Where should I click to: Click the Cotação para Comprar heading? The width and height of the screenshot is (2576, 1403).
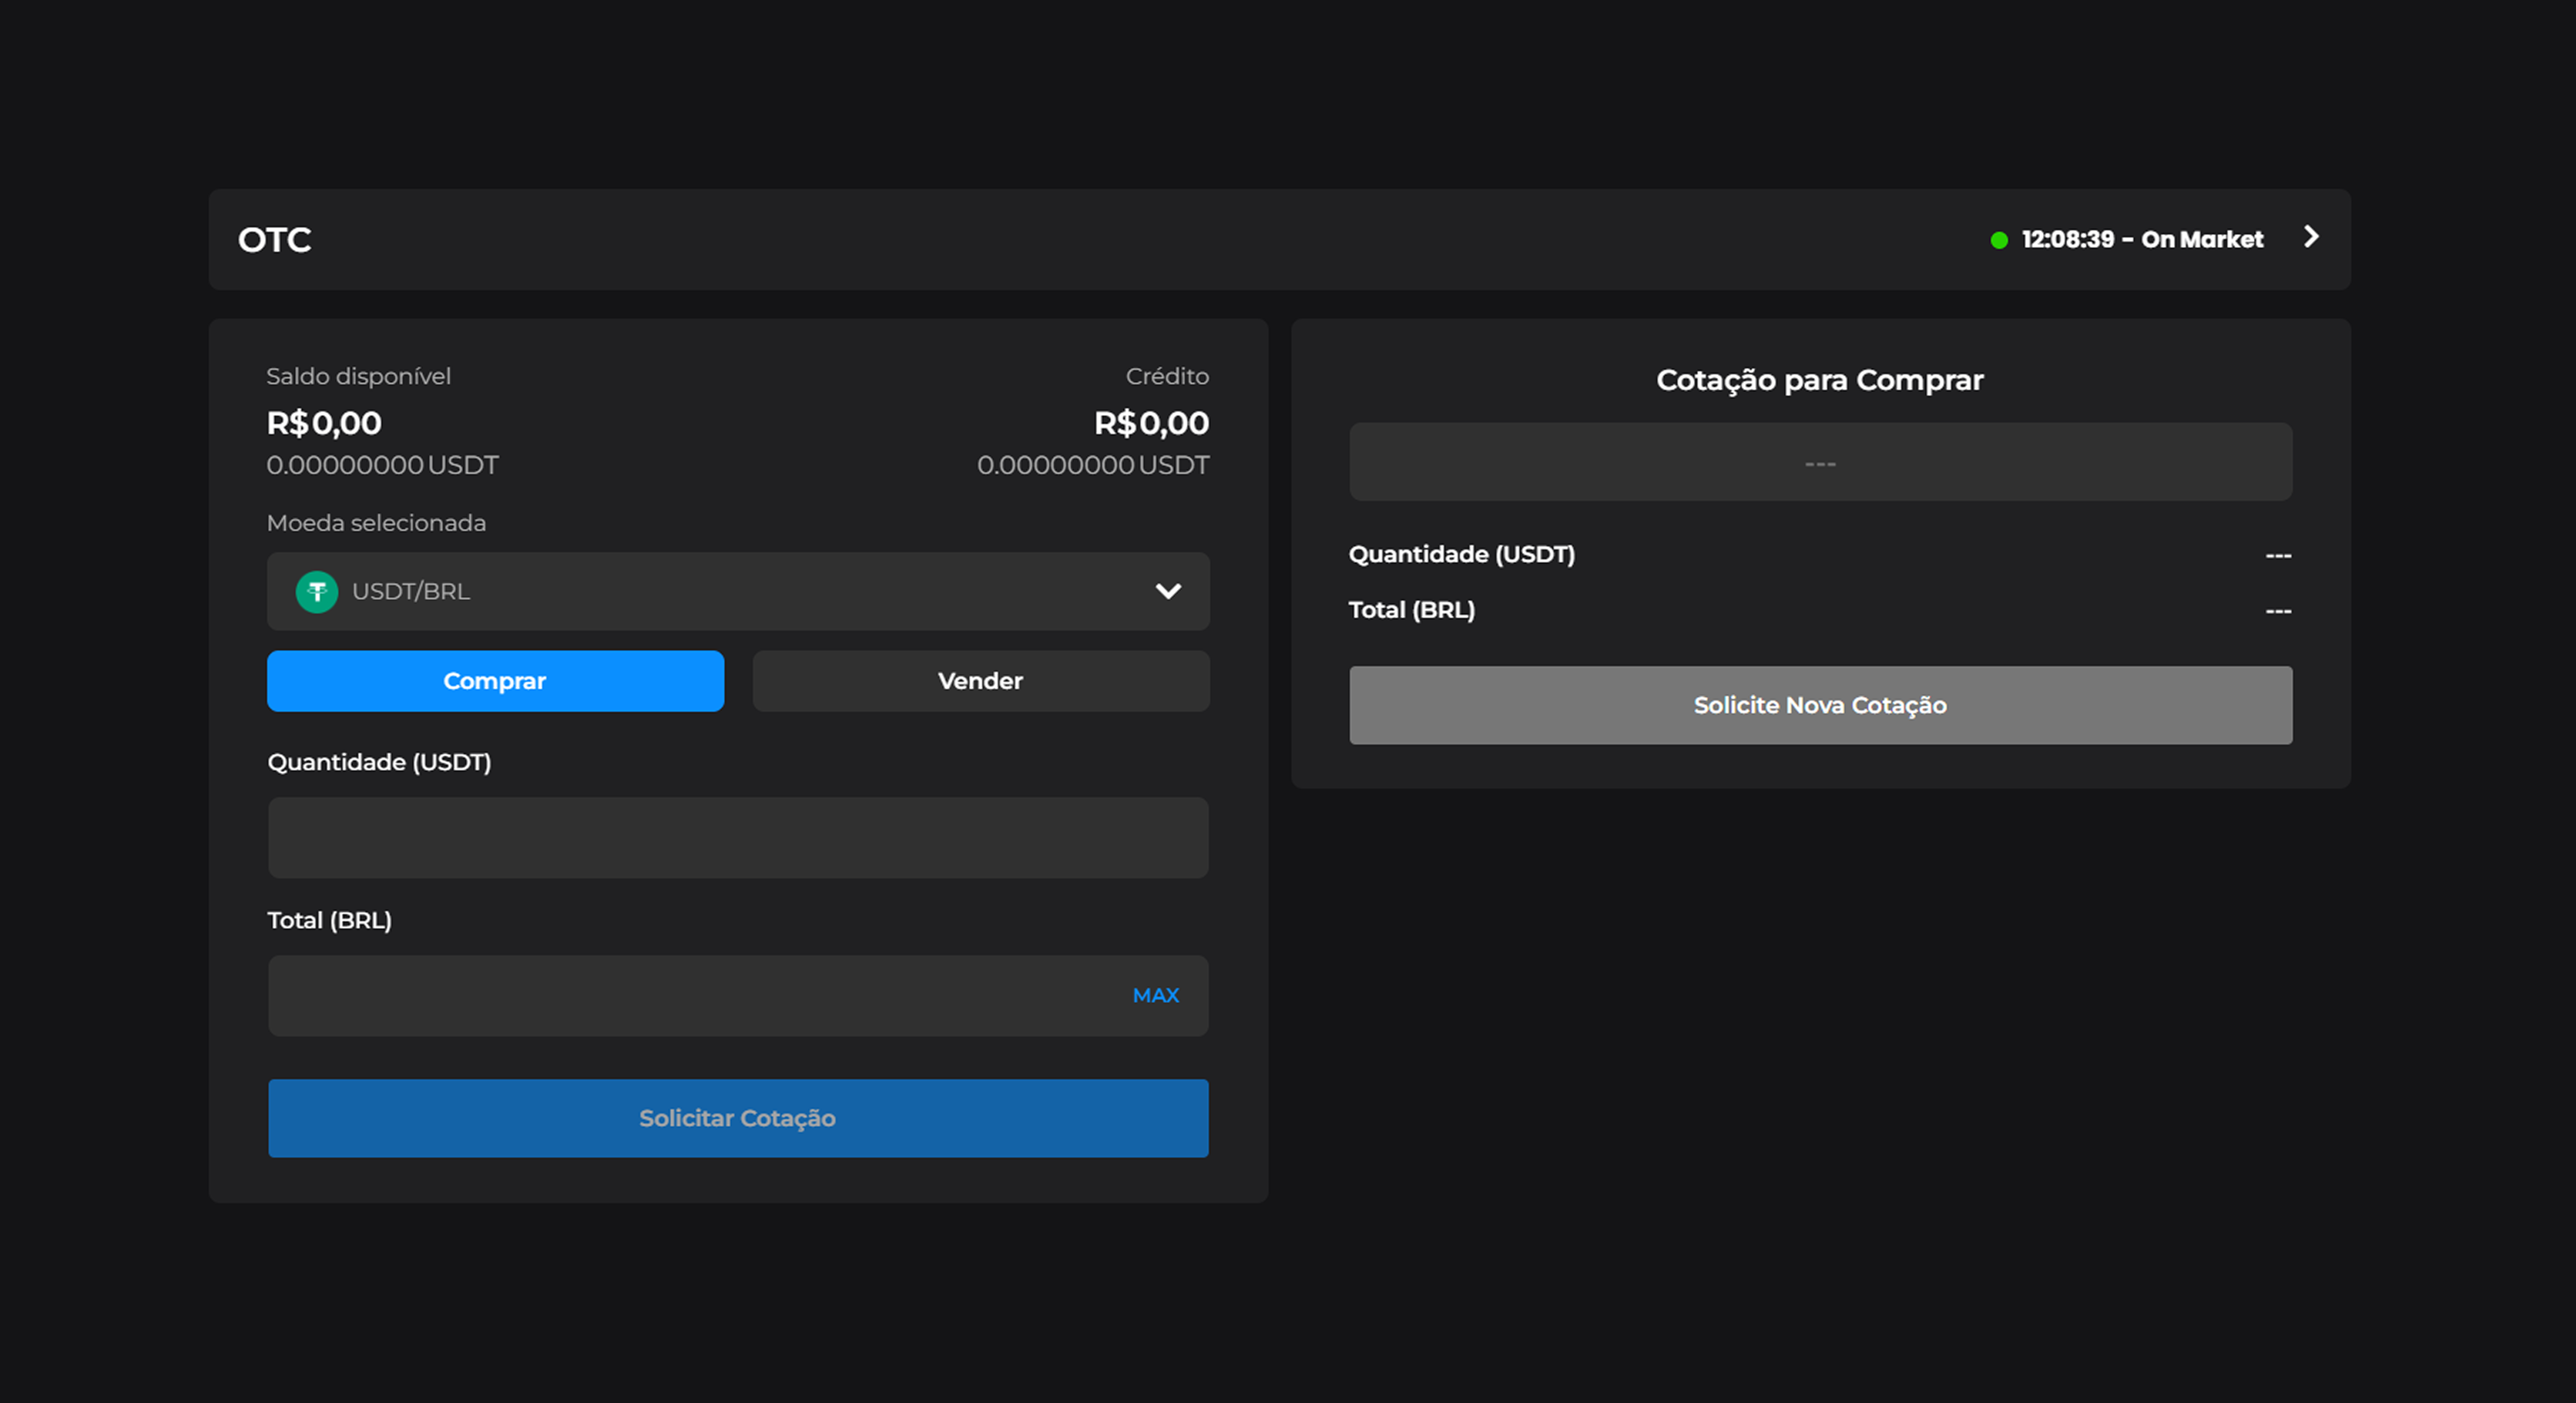pyautogui.click(x=1820, y=380)
